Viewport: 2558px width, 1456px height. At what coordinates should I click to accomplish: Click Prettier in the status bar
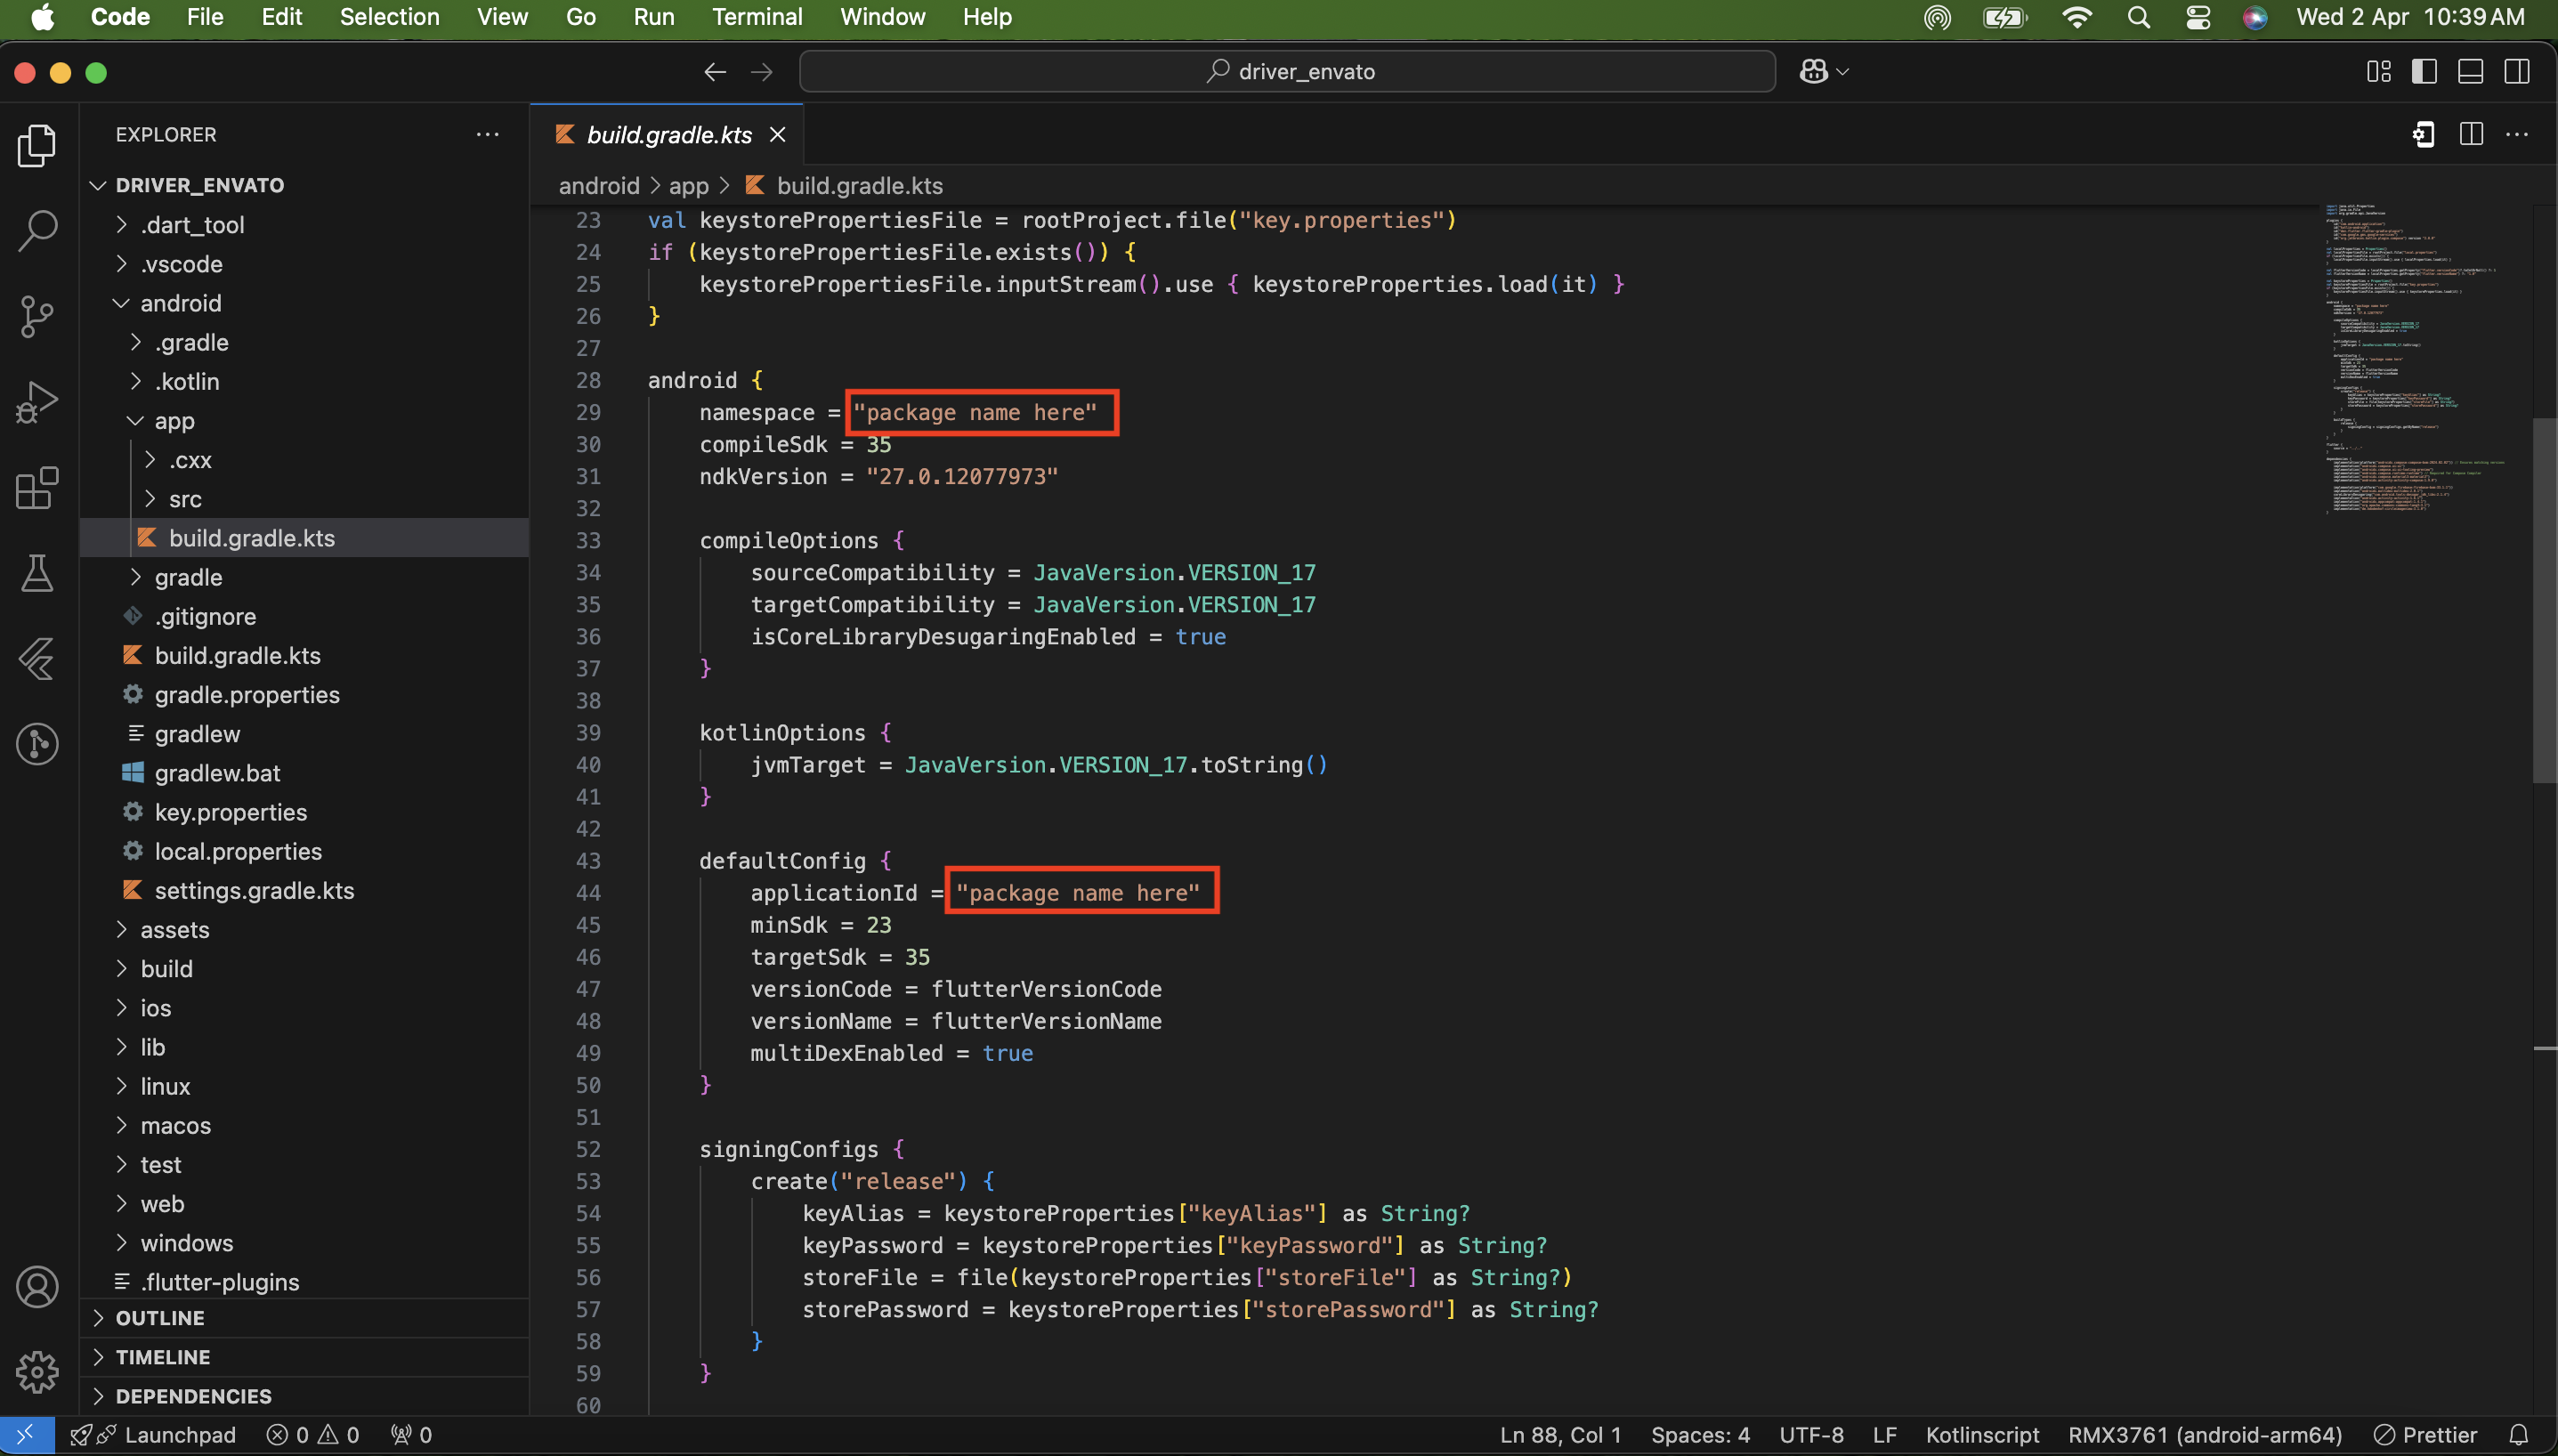click(2426, 1435)
